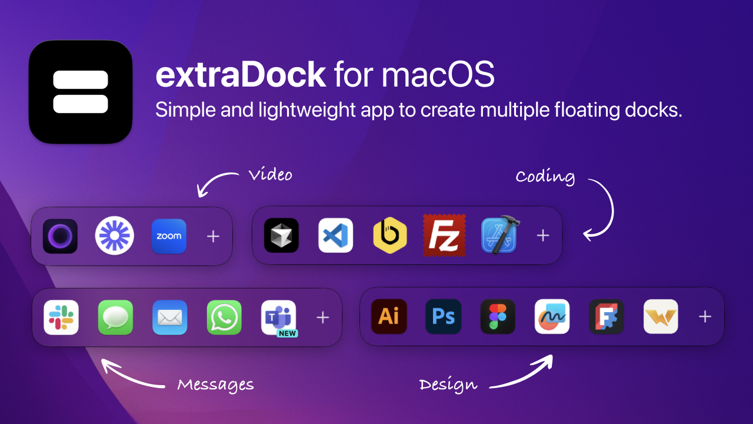Open Xcode from the Coding dock

[499, 236]
